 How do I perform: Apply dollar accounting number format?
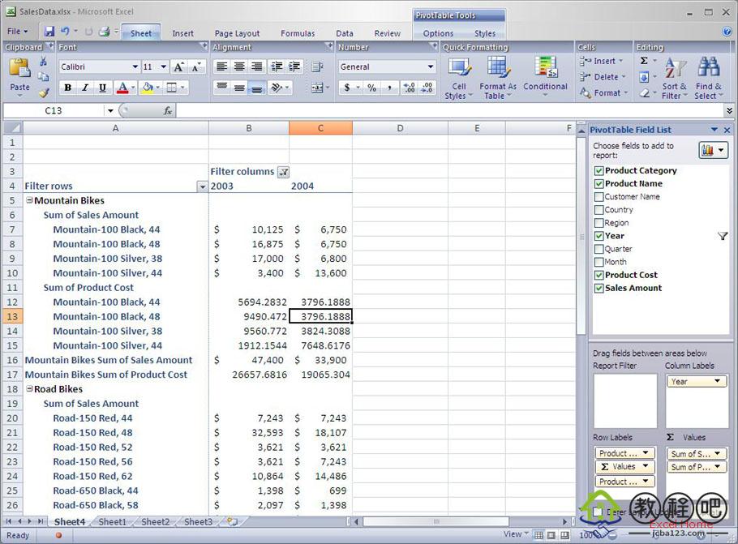[347, 88]
